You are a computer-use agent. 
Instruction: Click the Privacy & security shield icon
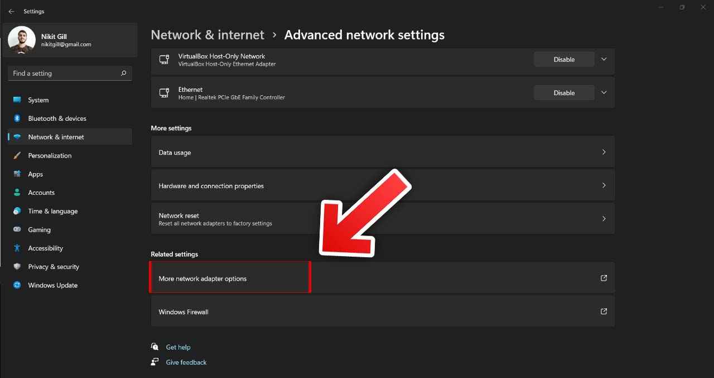click(17, 267)
